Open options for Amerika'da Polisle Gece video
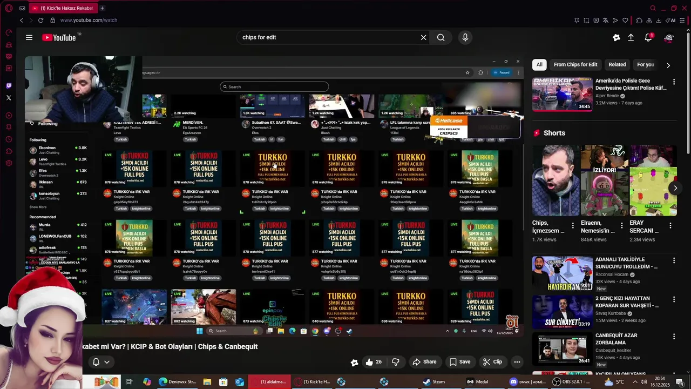691x389 pixels. (674, 82)
